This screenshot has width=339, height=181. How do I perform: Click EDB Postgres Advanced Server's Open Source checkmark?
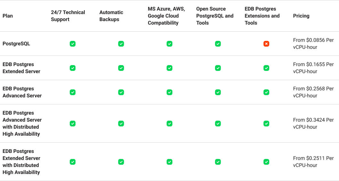218,92
